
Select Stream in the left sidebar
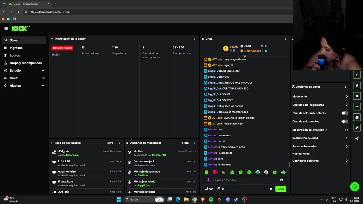[24, 40]
